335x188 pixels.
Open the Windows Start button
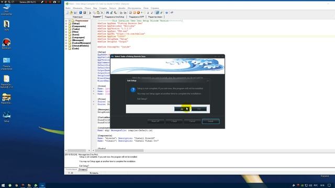point(3,185)
